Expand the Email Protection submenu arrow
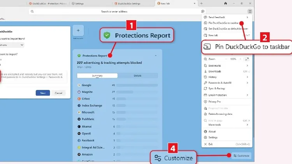The image size is (292, 164). (247, 95)
